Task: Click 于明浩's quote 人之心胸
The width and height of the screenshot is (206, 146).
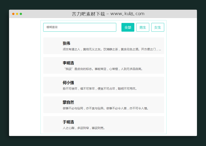Action: (85, 128)
